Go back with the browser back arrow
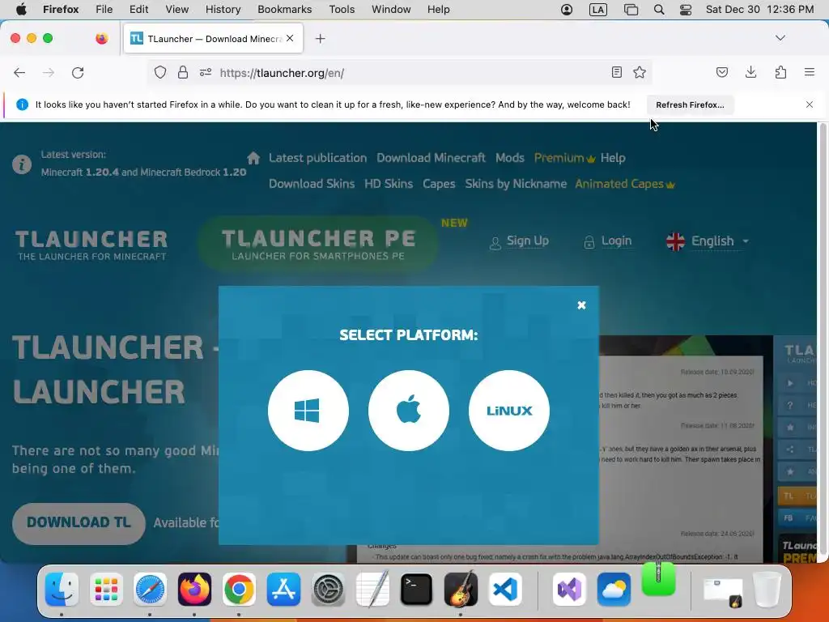The image size is (829, 622). coord(19,72)
